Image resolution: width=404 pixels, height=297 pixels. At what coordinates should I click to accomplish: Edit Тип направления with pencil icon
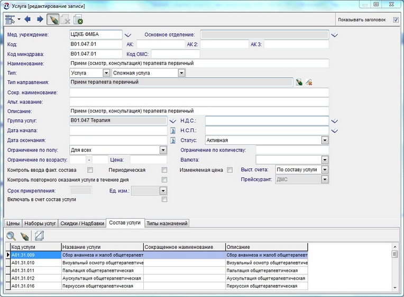tap(299, 82)
